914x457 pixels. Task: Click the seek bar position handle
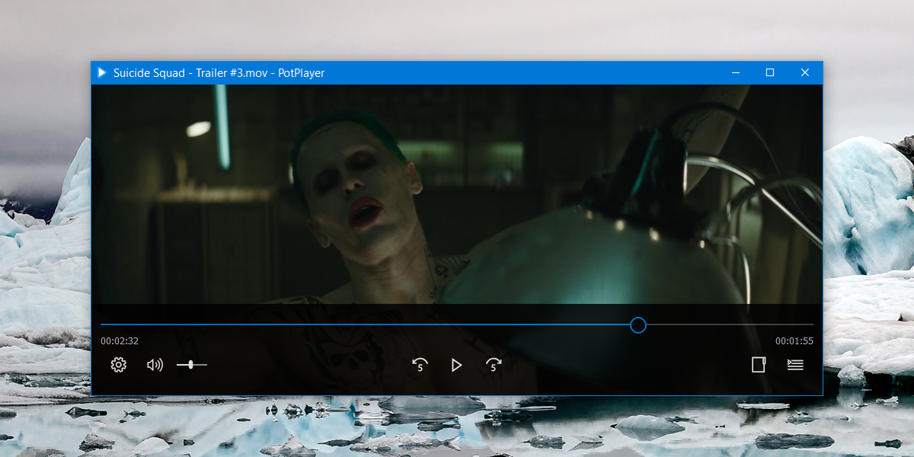[x=638, y=325]
